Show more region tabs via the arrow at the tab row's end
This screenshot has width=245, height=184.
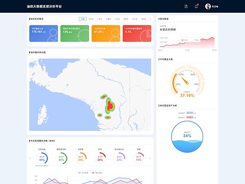[150, 19]
